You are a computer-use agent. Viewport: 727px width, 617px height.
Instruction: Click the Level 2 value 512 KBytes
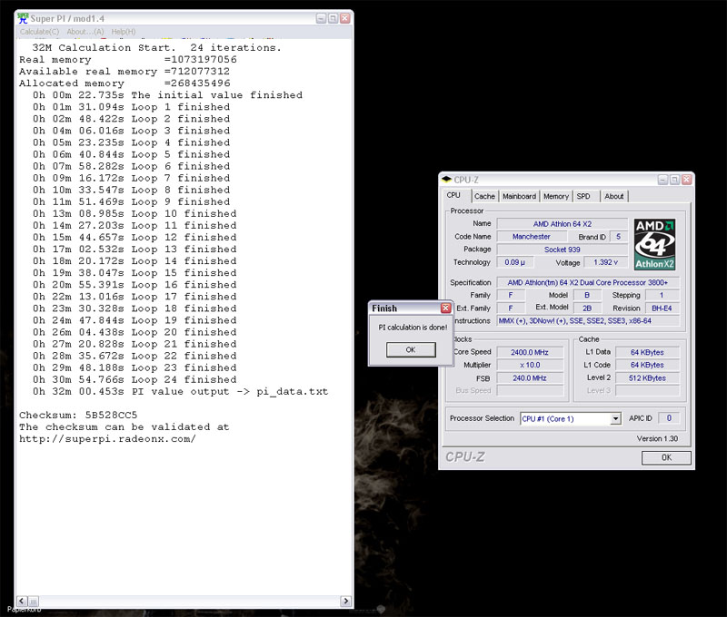pyautogui.click(x=647, y=378)
